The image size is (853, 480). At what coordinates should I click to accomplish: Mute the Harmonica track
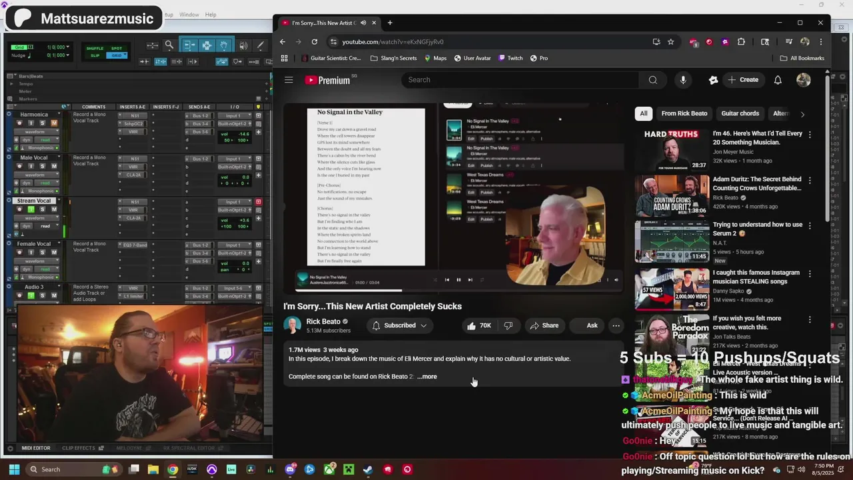[x=54, y=123]
